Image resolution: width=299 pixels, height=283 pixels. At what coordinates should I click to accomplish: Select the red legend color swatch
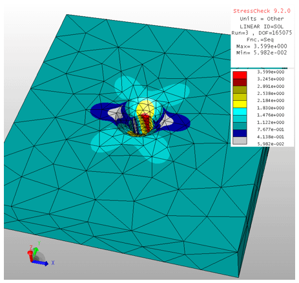tap(240, 75)
